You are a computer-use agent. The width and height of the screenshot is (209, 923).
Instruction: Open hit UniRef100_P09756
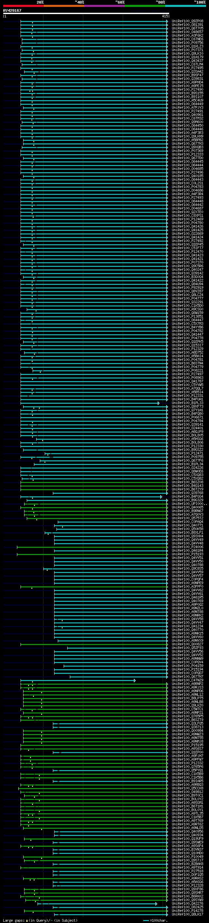tap(187, 43)
